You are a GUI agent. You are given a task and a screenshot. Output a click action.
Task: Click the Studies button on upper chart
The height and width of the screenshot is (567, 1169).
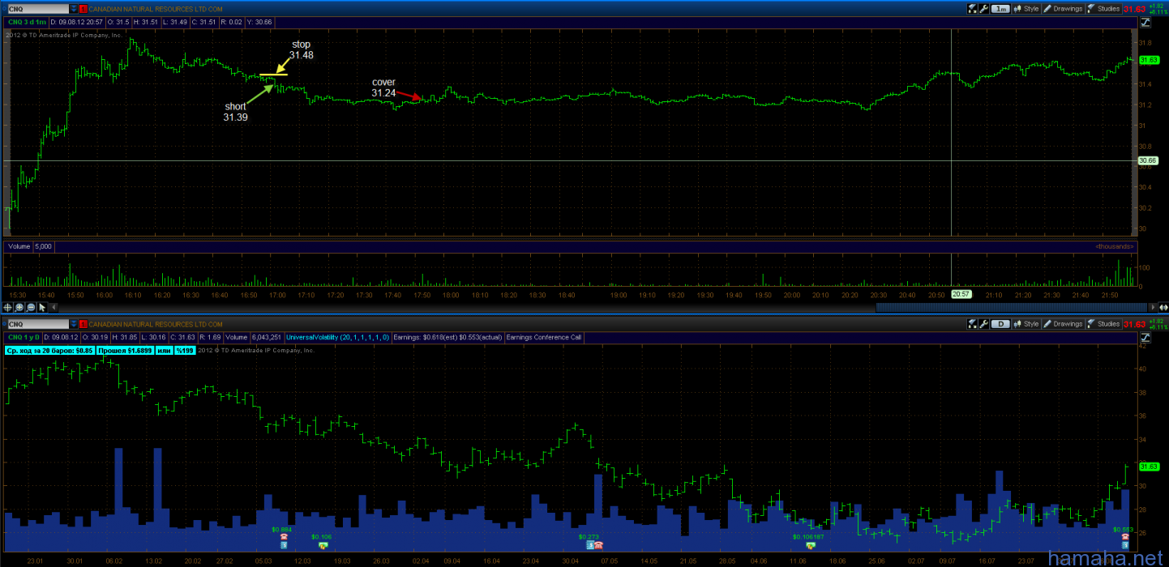tap(1103, 9)
